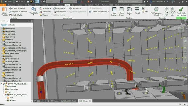Screen dimensions: 188x106
Task: Expand the Appearance panel options
Action: pyautogui.click(x=69, y=18)
